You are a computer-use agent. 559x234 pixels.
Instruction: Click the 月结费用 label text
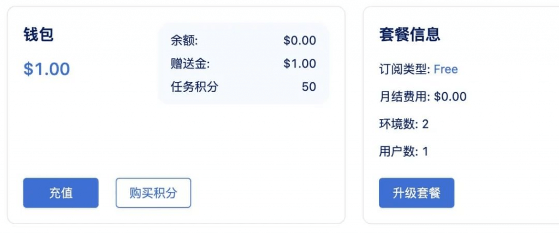pos(403,97)
